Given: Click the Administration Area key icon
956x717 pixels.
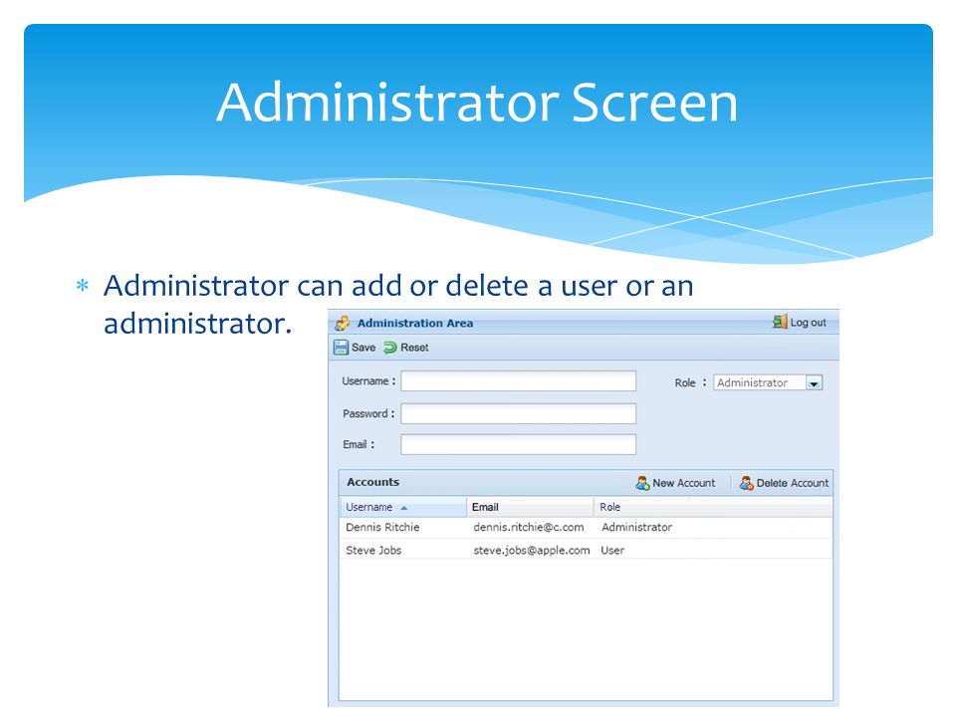Looking at the screenshot, I should [x=343, y=323].
